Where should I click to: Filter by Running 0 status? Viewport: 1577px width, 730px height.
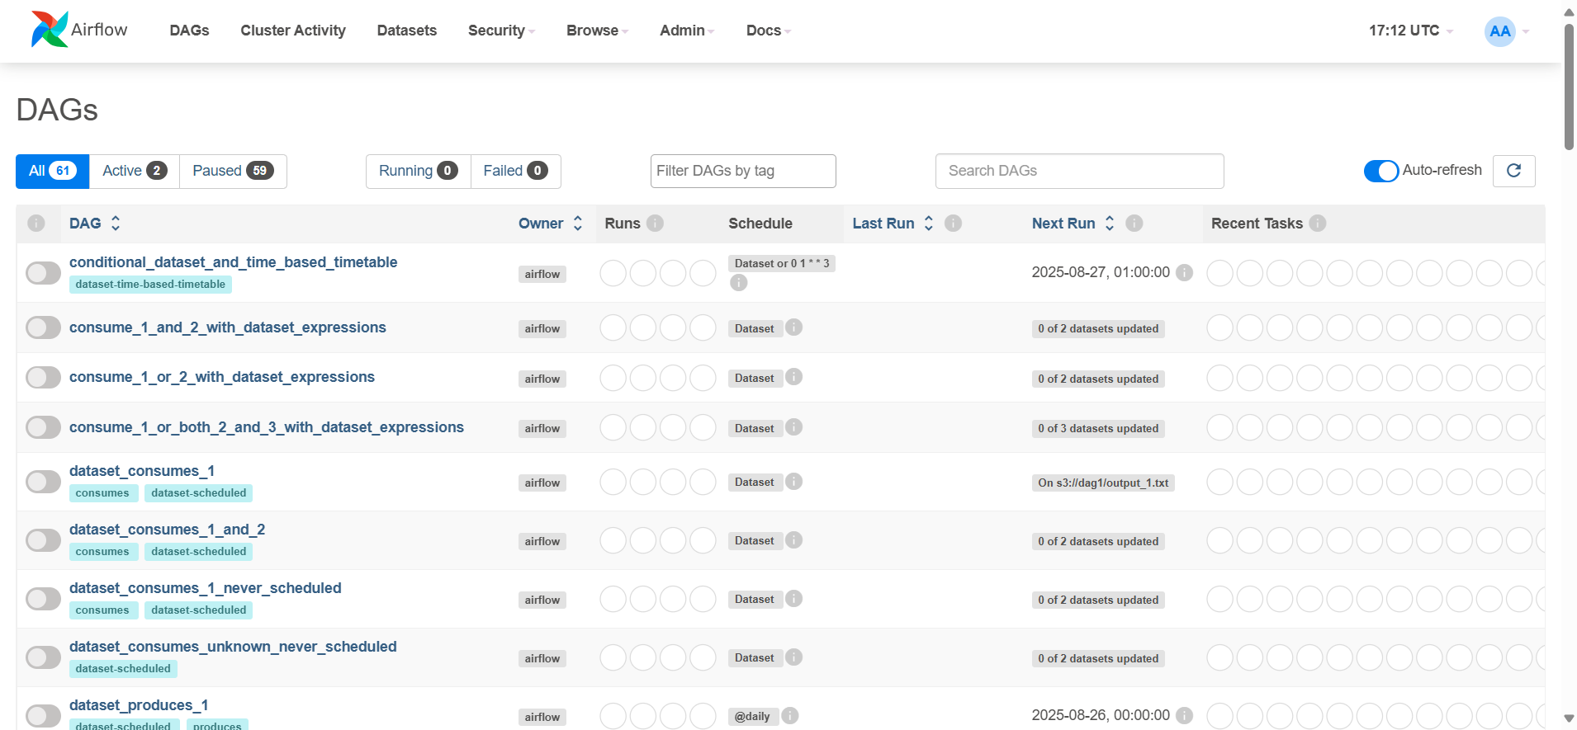click(x=418, y=171)
